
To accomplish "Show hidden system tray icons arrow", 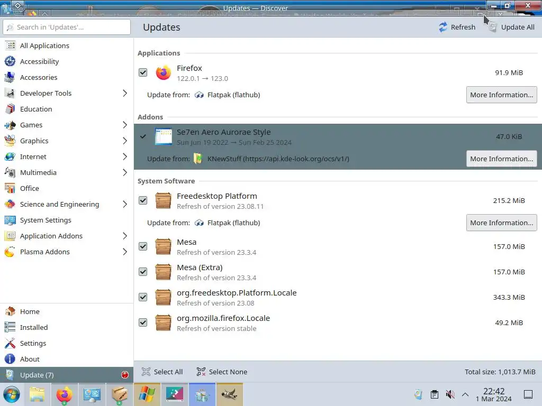I will coord(465,394).
